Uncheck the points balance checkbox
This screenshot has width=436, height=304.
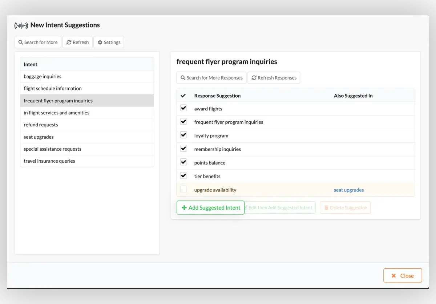click(x=183, y=162)
